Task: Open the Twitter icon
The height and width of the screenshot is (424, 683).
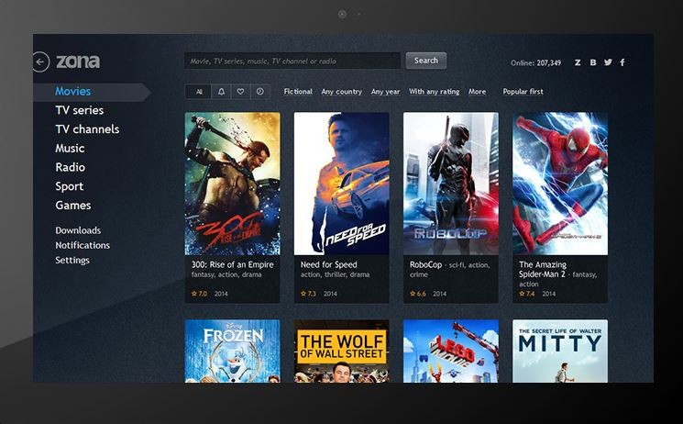Action: 608,62
